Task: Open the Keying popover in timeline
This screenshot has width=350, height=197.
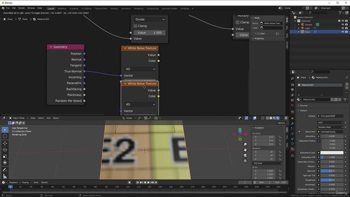Action: (x=26, y=182)
